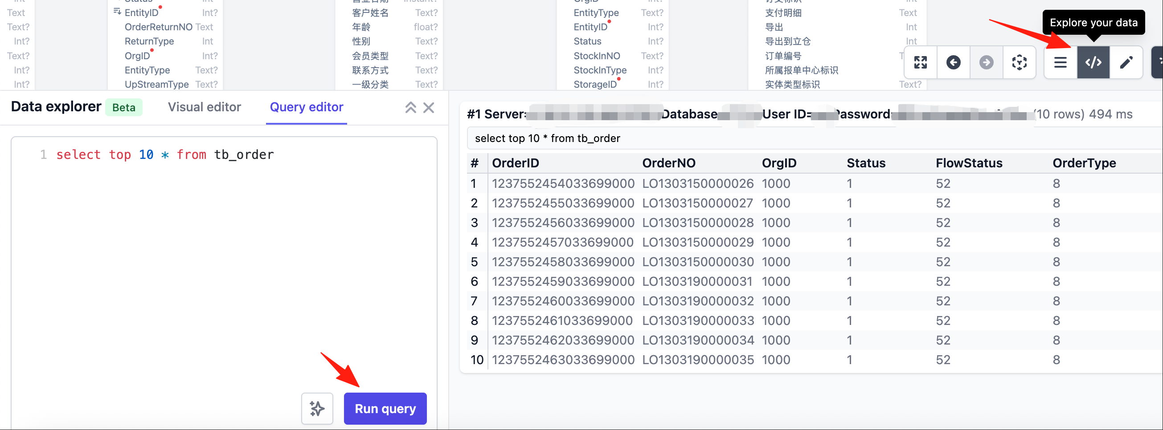Click OrderID 1237552463033699000

[563, 360]
